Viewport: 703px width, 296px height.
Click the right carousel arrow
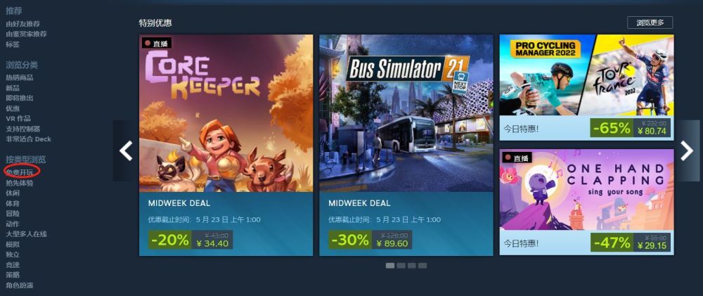[x=687, y=150]
